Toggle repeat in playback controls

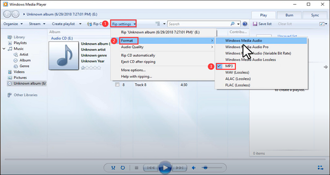click(123, 168)
